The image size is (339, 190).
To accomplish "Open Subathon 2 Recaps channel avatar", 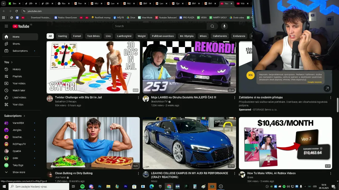I will coord(50,99).
